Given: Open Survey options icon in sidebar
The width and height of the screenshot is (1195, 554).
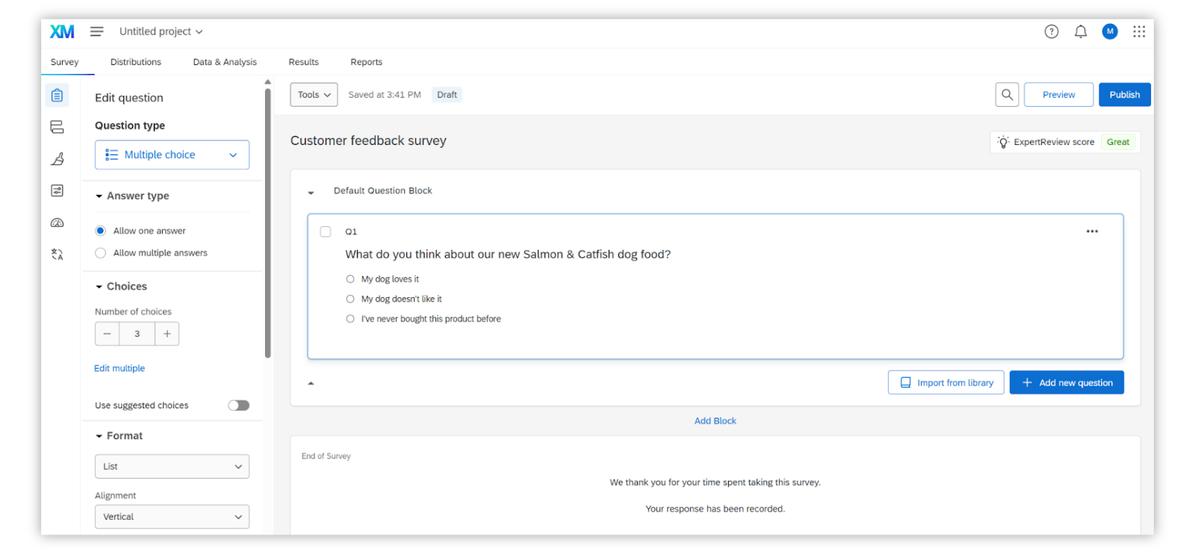Looking at the screenshot, I should pyautogui.click(x=57, y=191).
